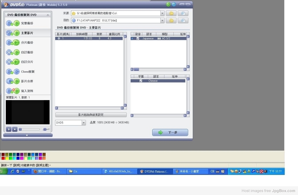298x195 pixels.
Task: Open the Clone複製 mode
Action: (28, 72)
